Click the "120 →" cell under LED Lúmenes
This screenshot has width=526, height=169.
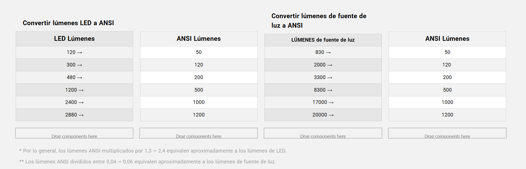click(x=74, y=53)
